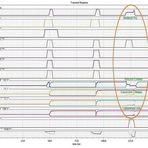Click the wide black pulse in third trace
The height and width of the screenshot is (148, 148).
pyautogui.click(x=51, y=33)
